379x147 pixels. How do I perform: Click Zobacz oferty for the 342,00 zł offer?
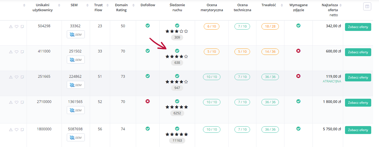pyautogui.click(x=358, y=26)
